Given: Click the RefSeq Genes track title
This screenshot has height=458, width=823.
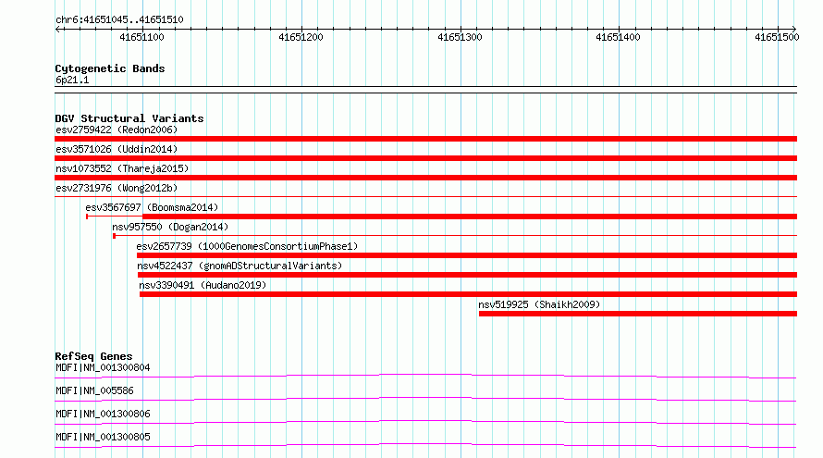Looking at the screenshot, I should tap(93, 356).
